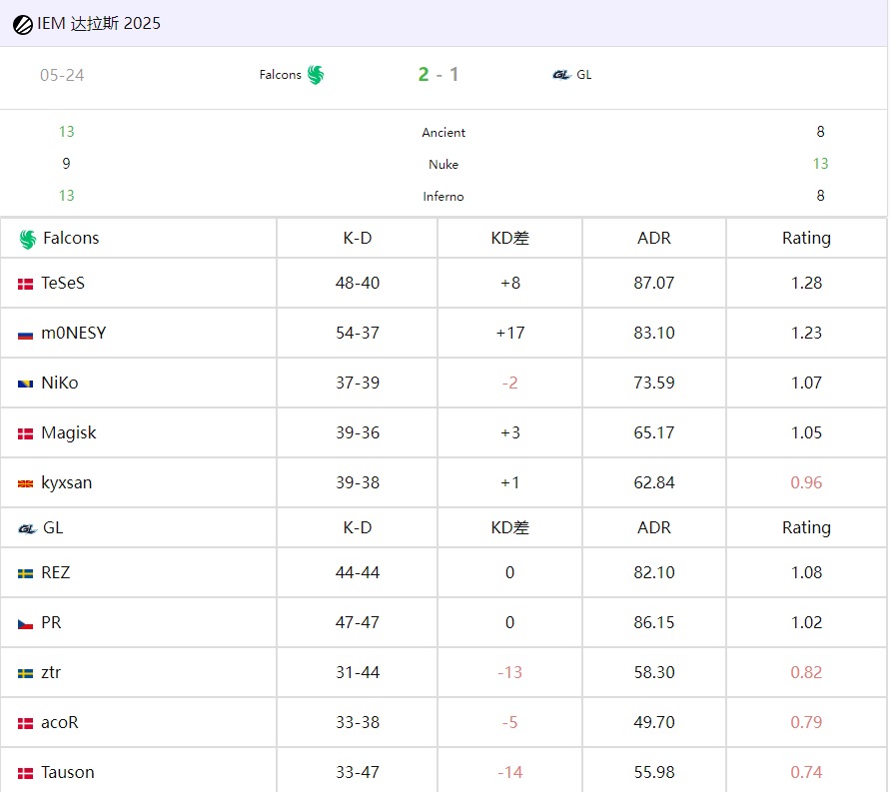Click the Swedish flag next to REZ
The height and width of the screenshot is (792, 890).
click(x=26, y=573)
